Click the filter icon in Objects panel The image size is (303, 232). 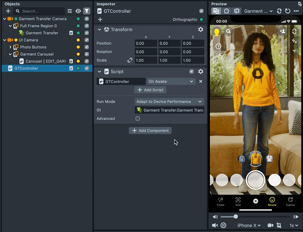pyautogui.click(x=87, y=11)
